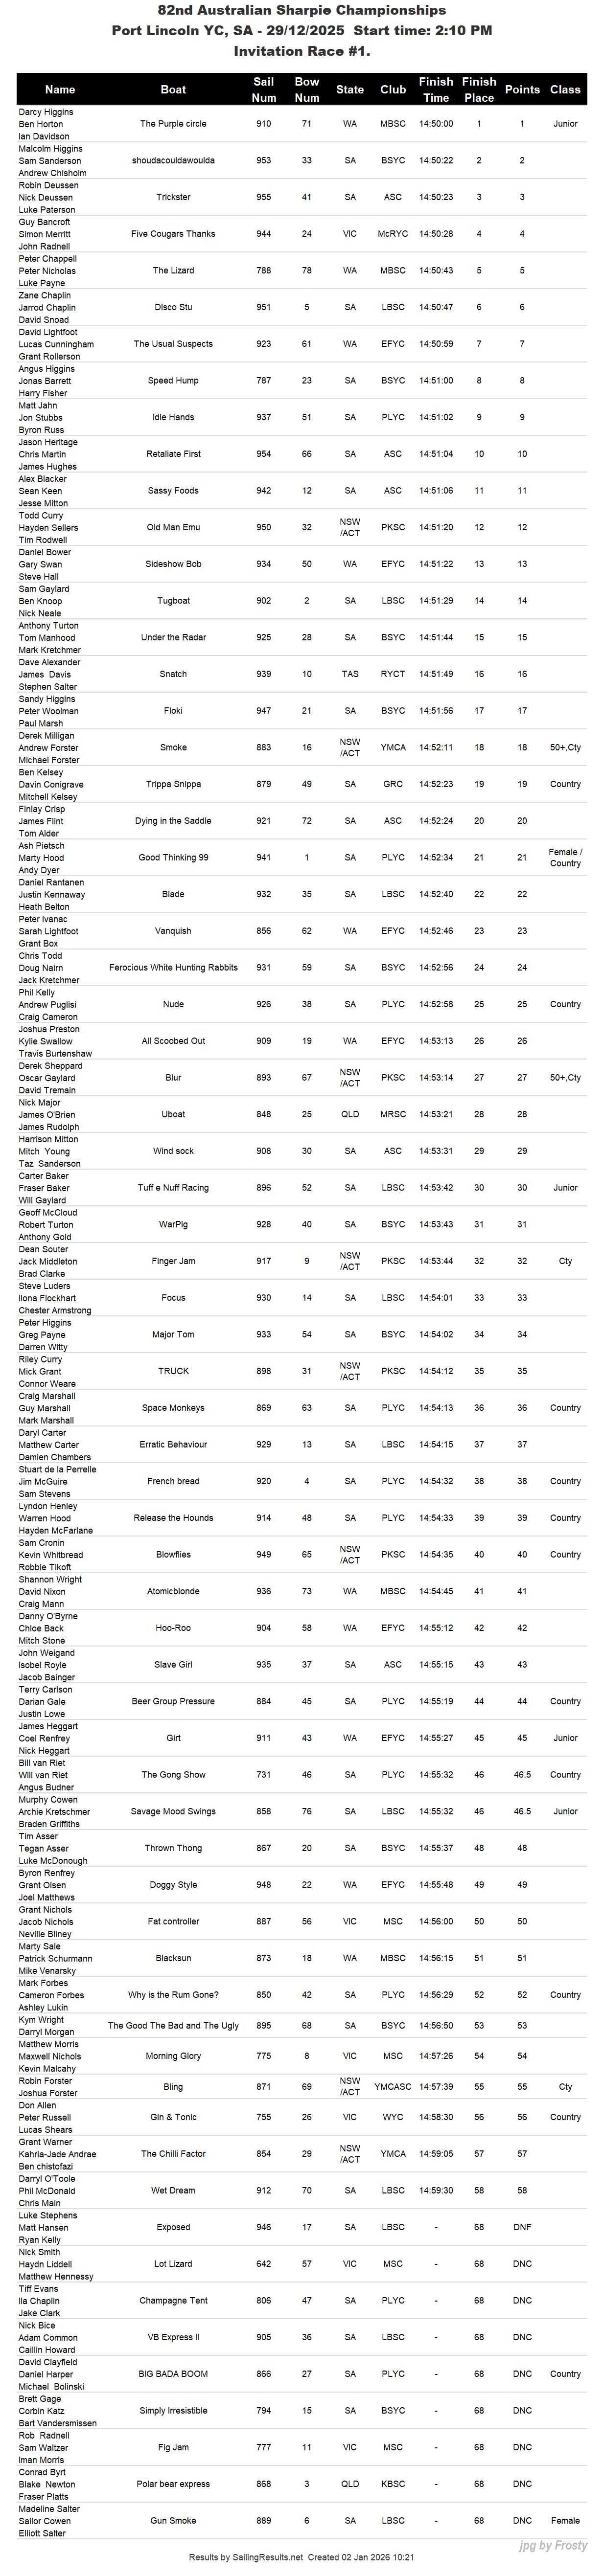The width and height of the screenshot is (604, 2576).
Task: Click boat name 'Ferocious White Hunting Rabbits'
Action: pyautogui.click(x=173, y=968)
